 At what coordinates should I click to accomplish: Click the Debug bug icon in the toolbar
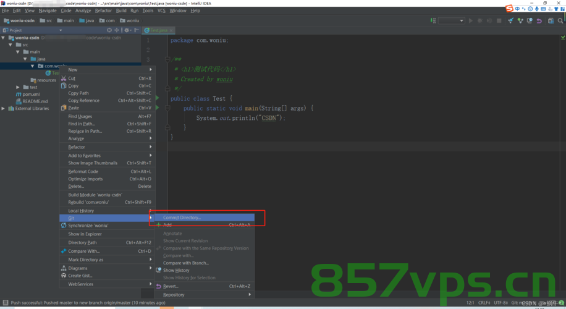(x=479, y=20)
